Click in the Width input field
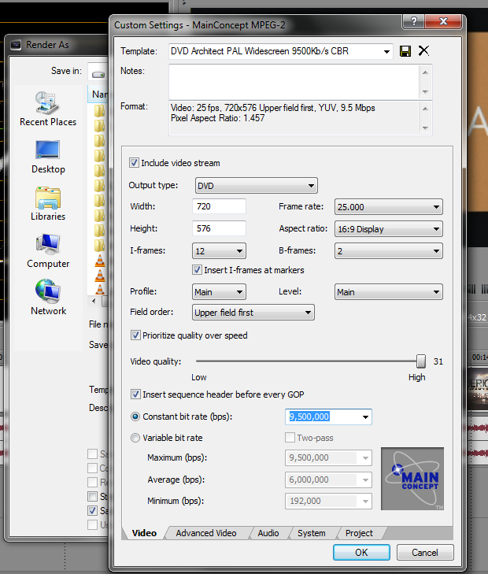488x574 pixels. point(219,206)
